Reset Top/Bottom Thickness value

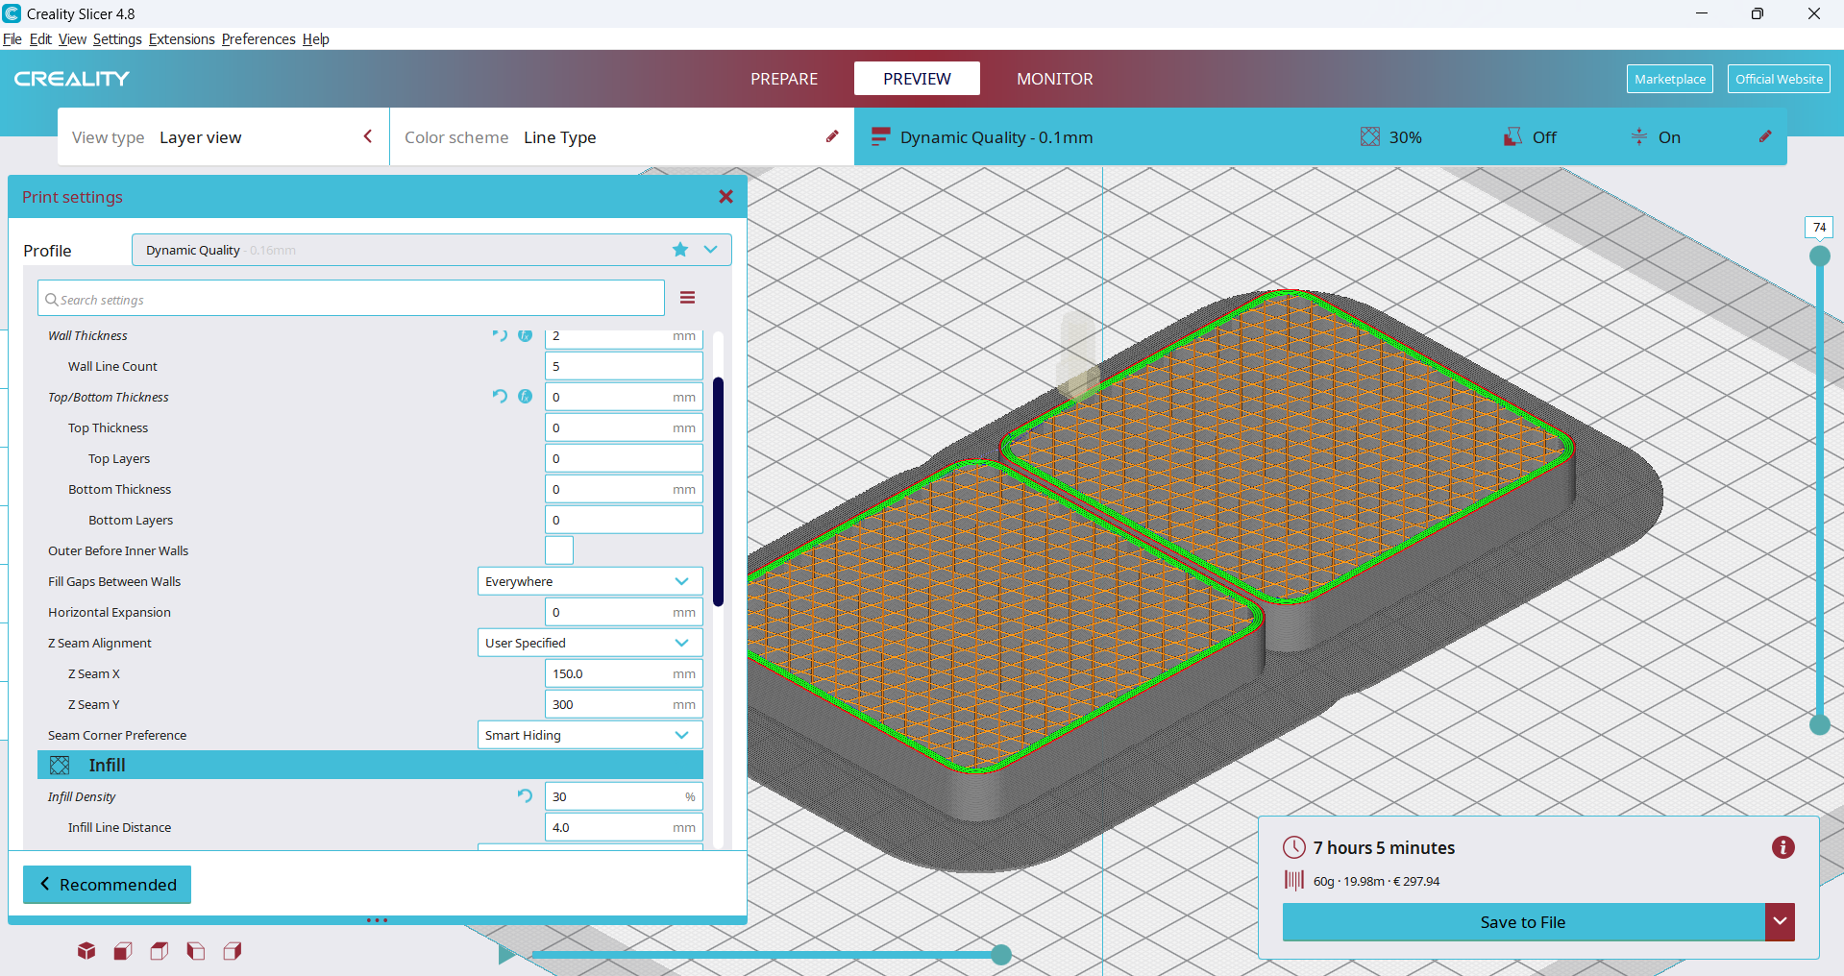point(500,396)
